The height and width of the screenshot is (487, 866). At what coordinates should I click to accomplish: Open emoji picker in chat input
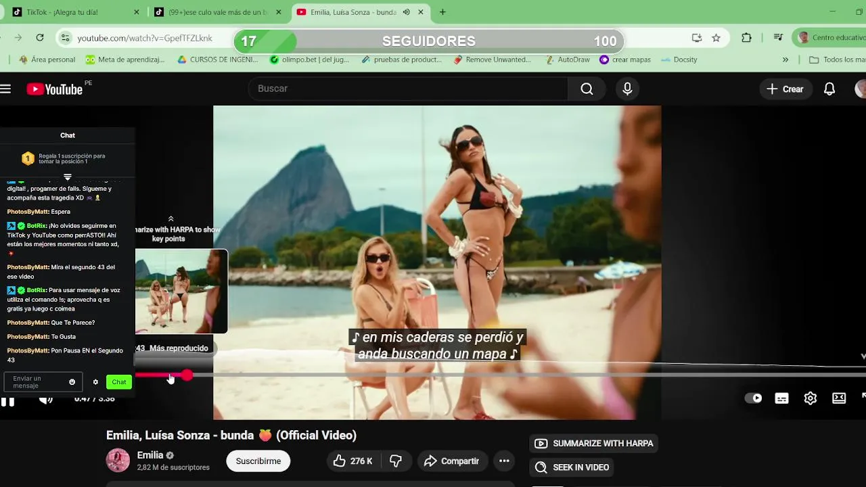coord(72,382)
